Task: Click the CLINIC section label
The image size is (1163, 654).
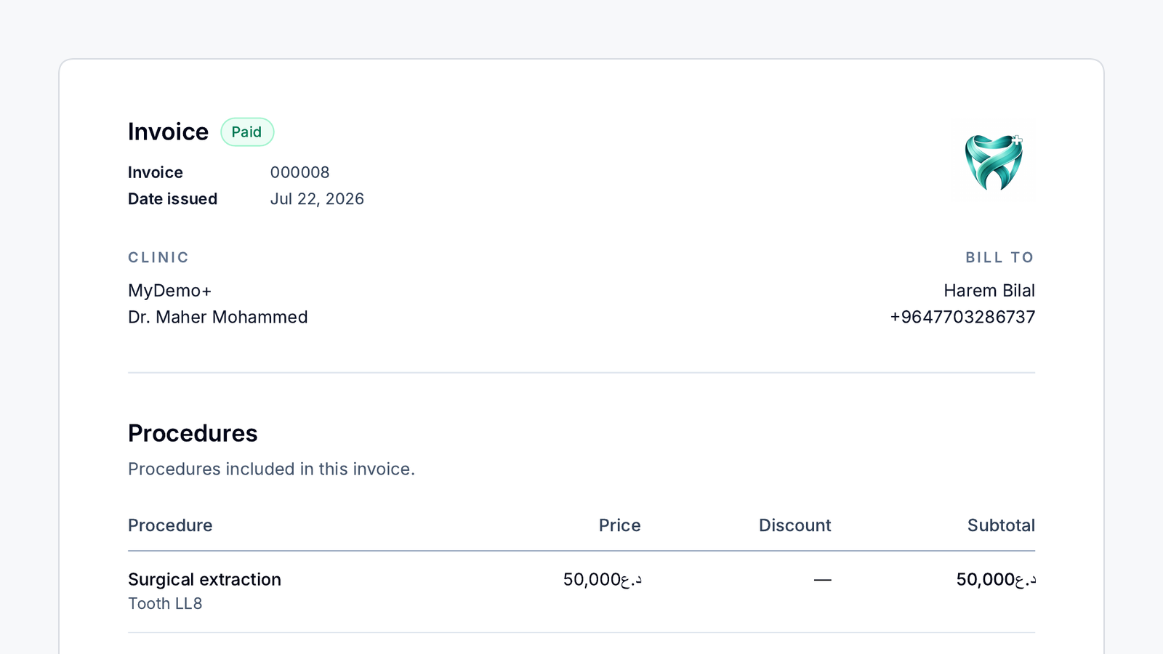Action: click(158, 257)
